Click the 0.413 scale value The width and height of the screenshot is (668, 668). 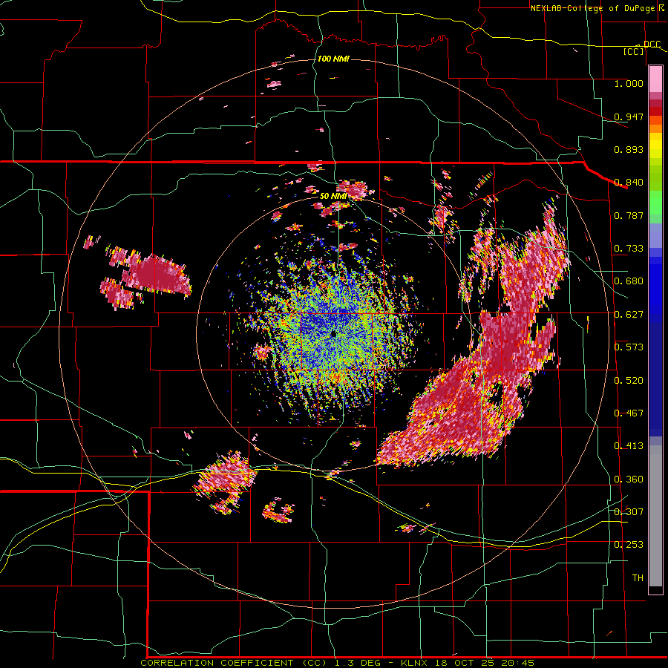629,446
